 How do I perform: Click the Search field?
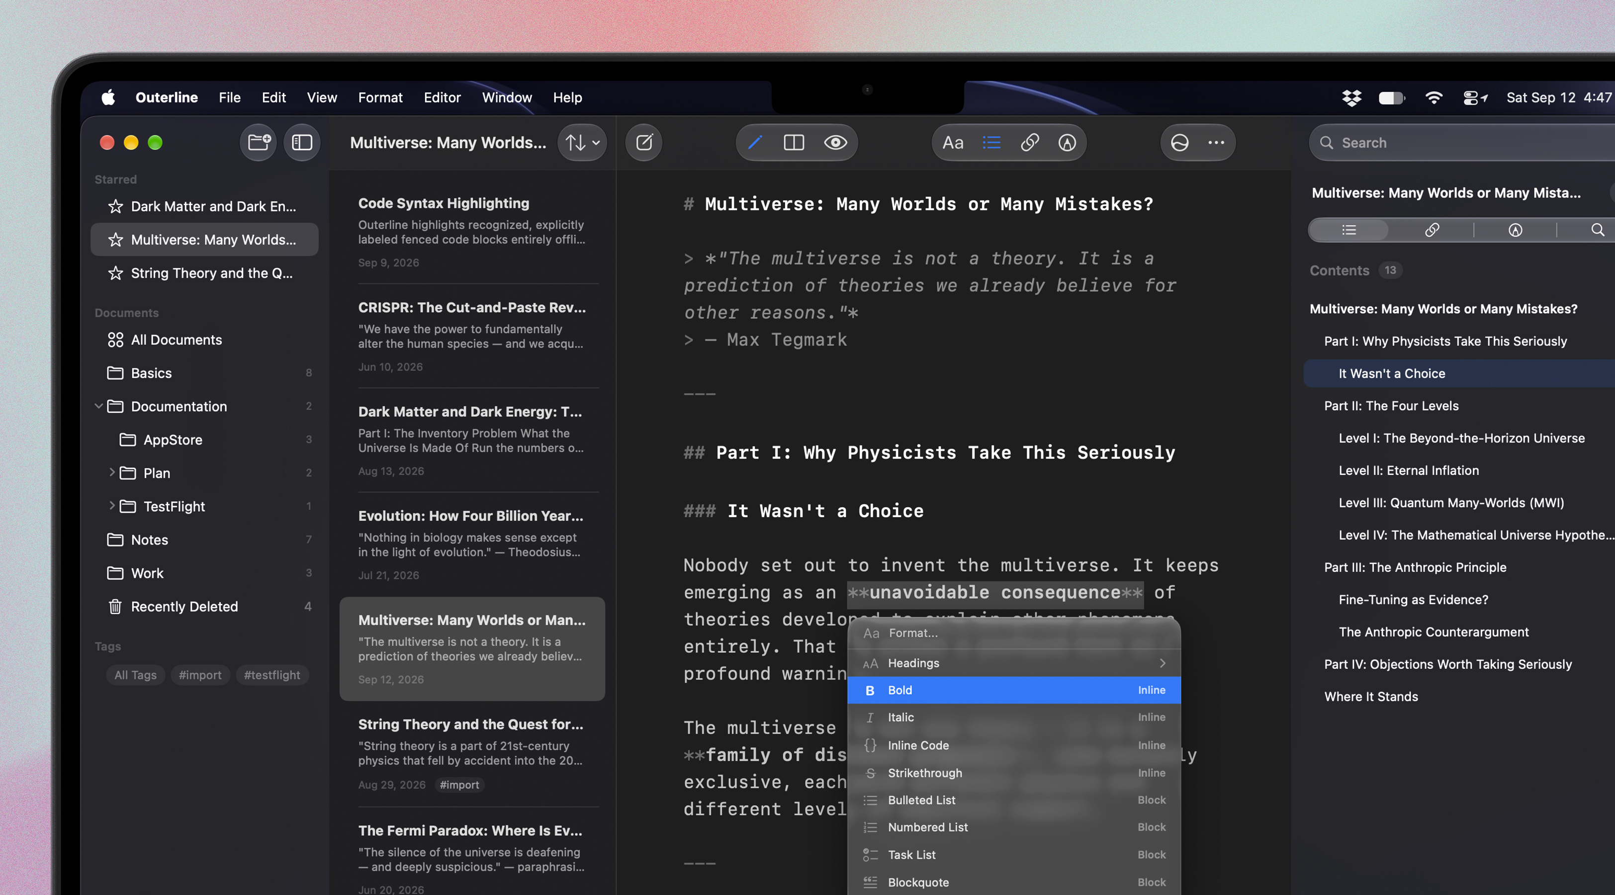point(1462,143)
